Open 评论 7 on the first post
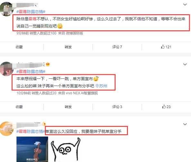 tap(117, 47)
